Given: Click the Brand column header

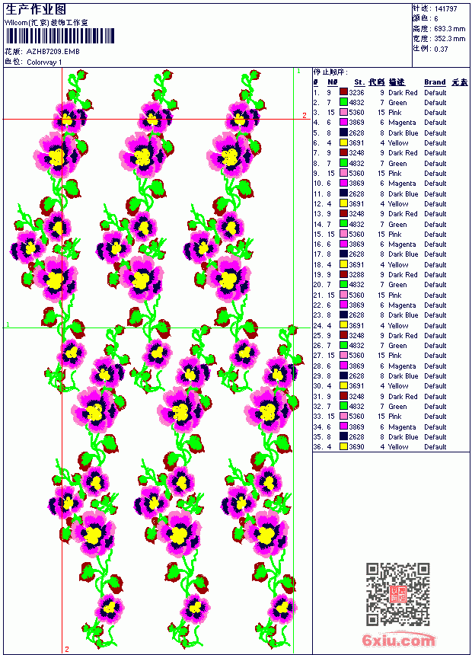Looking at the screenshot, I should (x=435, y=82).
